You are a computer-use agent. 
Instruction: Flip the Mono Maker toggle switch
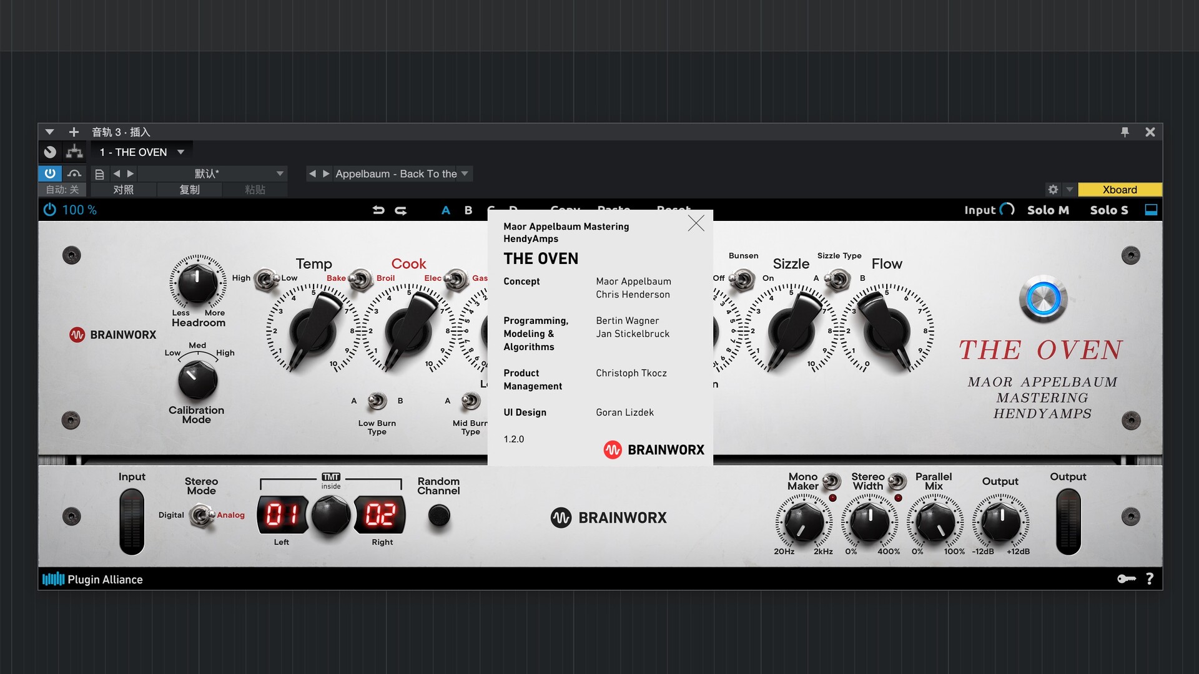coord(831,481)
